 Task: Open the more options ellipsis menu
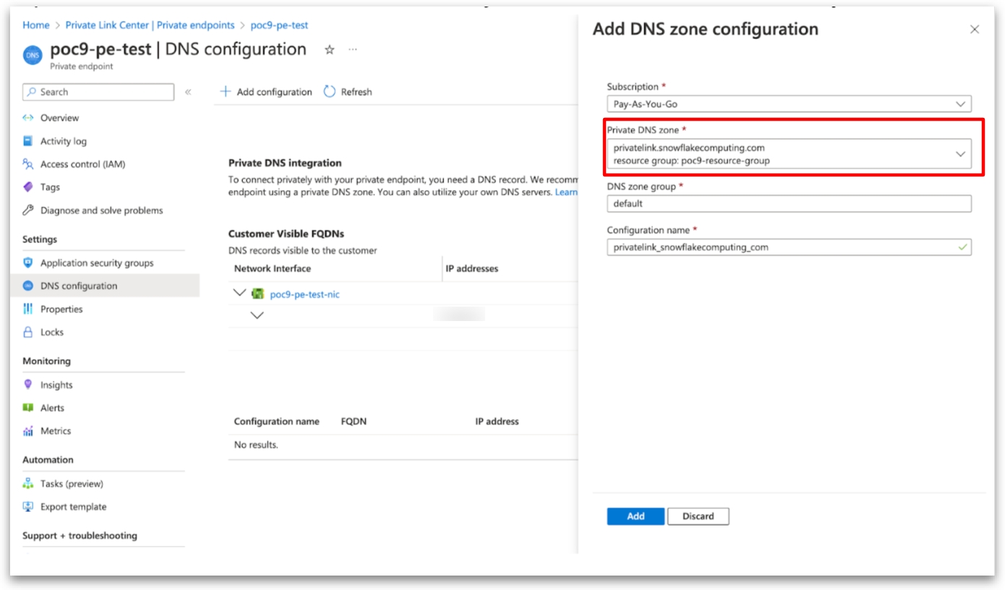(x=353, y=50)
